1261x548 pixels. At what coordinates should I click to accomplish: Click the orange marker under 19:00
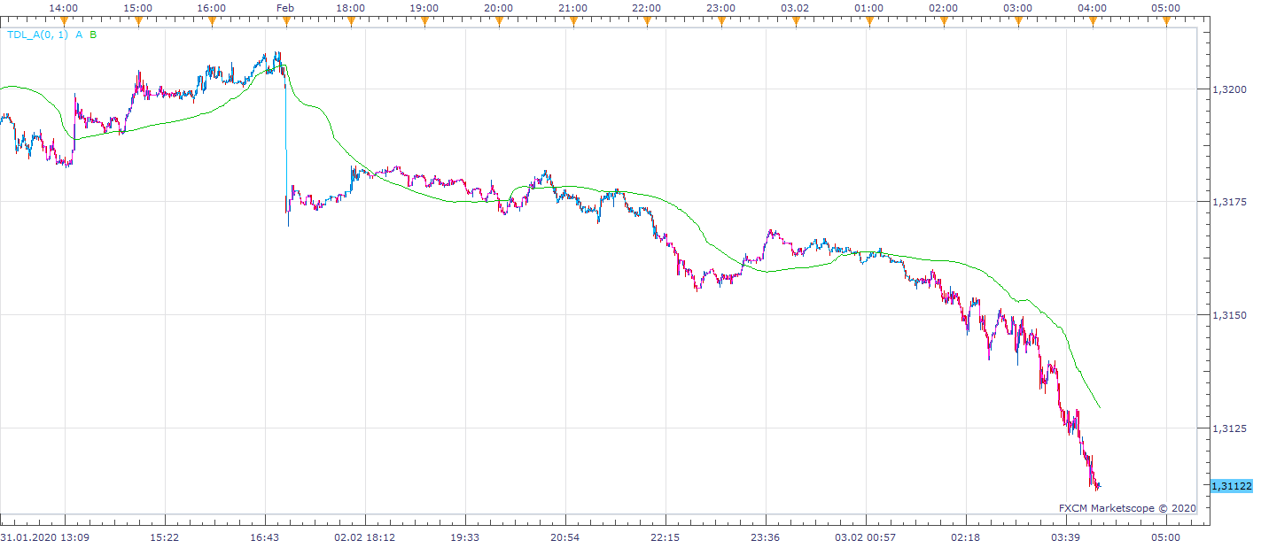point(424,20)
